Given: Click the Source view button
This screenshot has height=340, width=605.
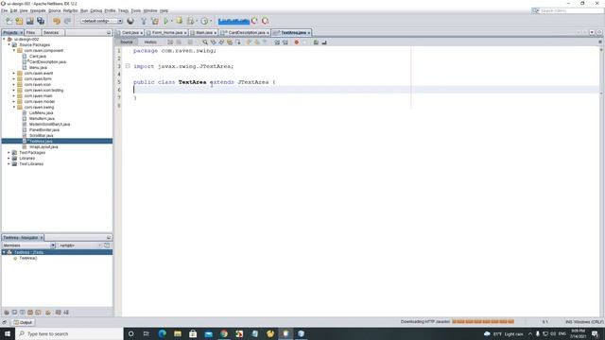Looking at the screenshot, I should 127,42.
